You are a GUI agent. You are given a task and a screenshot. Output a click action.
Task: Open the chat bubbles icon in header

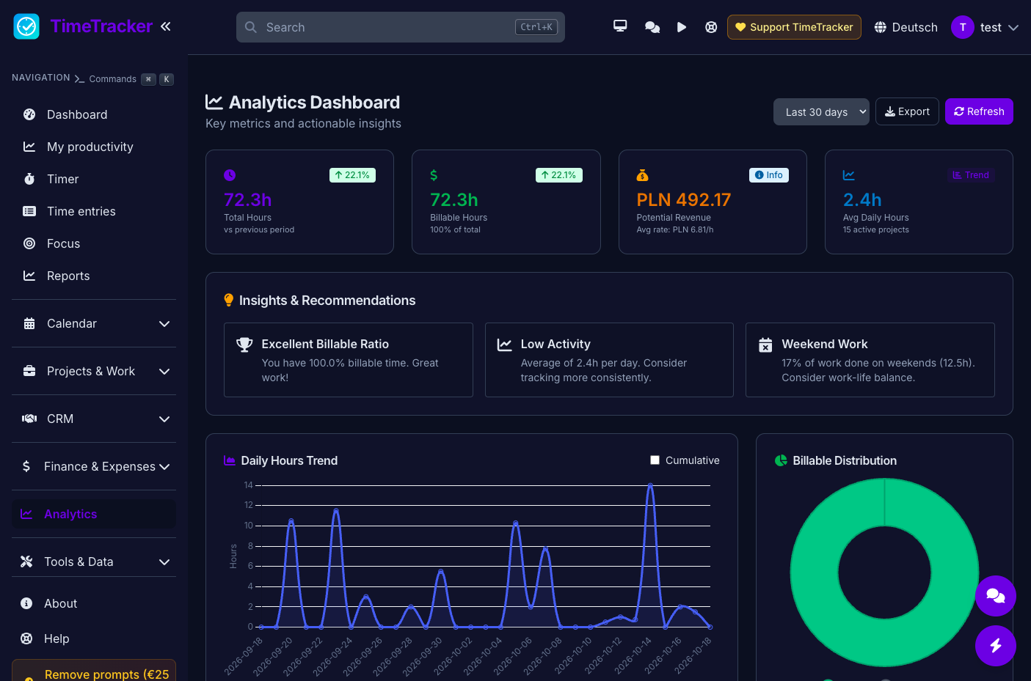(x=652, y=27)
